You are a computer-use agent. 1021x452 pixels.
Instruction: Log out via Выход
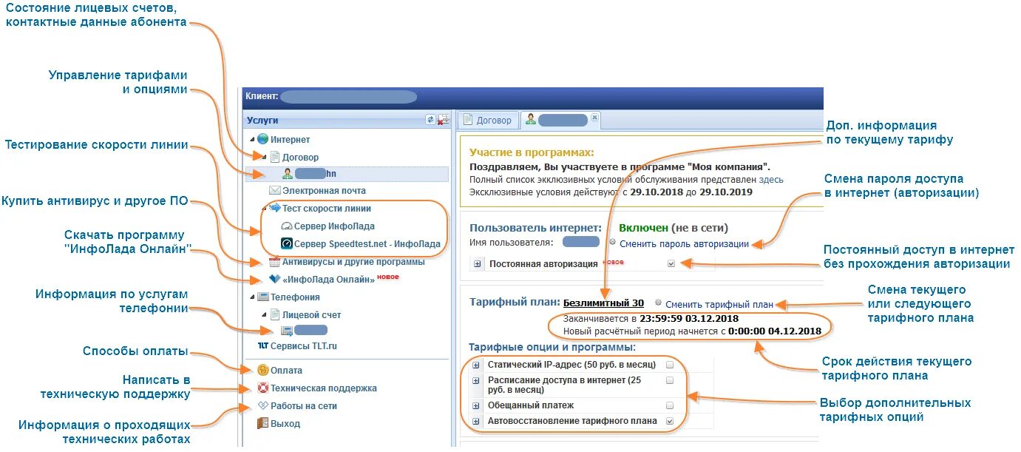(285, 424)
